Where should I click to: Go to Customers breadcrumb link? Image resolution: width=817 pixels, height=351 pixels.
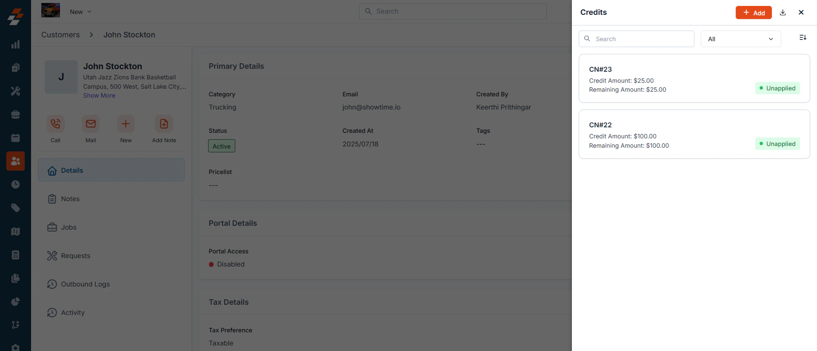pyautogui.click(x=60, y=35)
